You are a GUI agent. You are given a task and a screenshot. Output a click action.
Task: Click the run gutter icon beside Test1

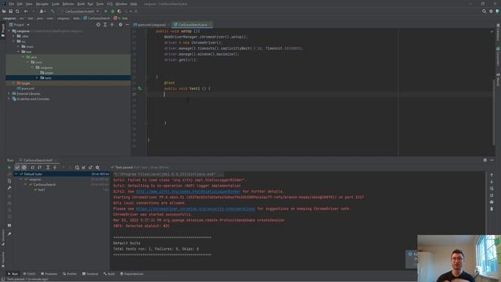tap(139, 89)
